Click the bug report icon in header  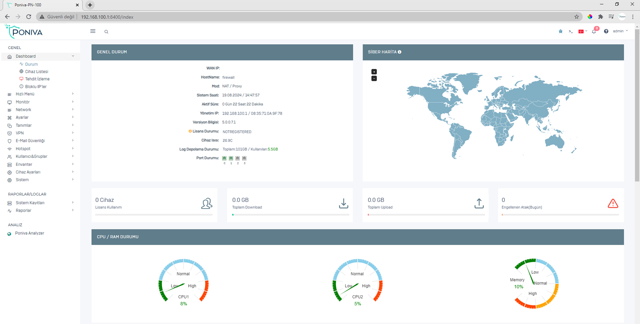coord(561,31)
